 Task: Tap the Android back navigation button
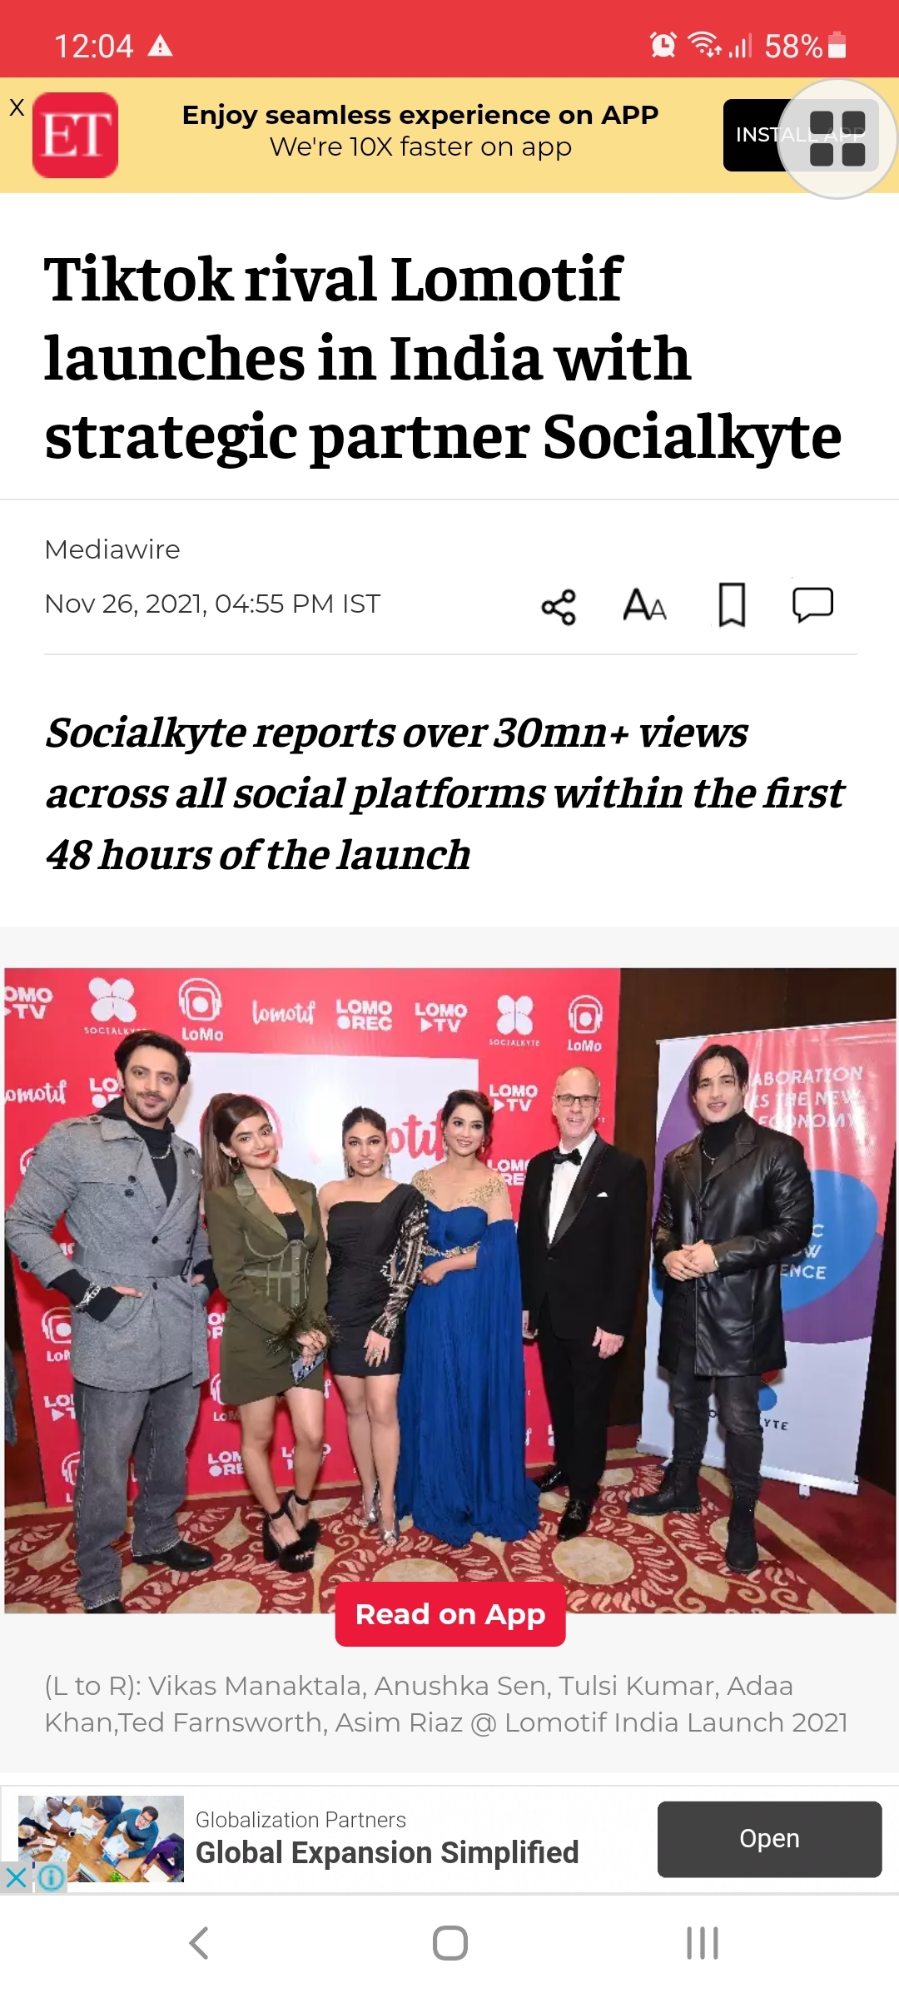tap(198, 1943)
